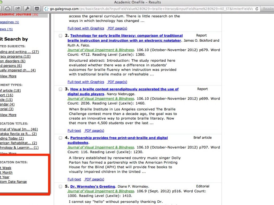Check the box for result 2
This screenshot has height=205, width=274.
click(x=61, y=36)
